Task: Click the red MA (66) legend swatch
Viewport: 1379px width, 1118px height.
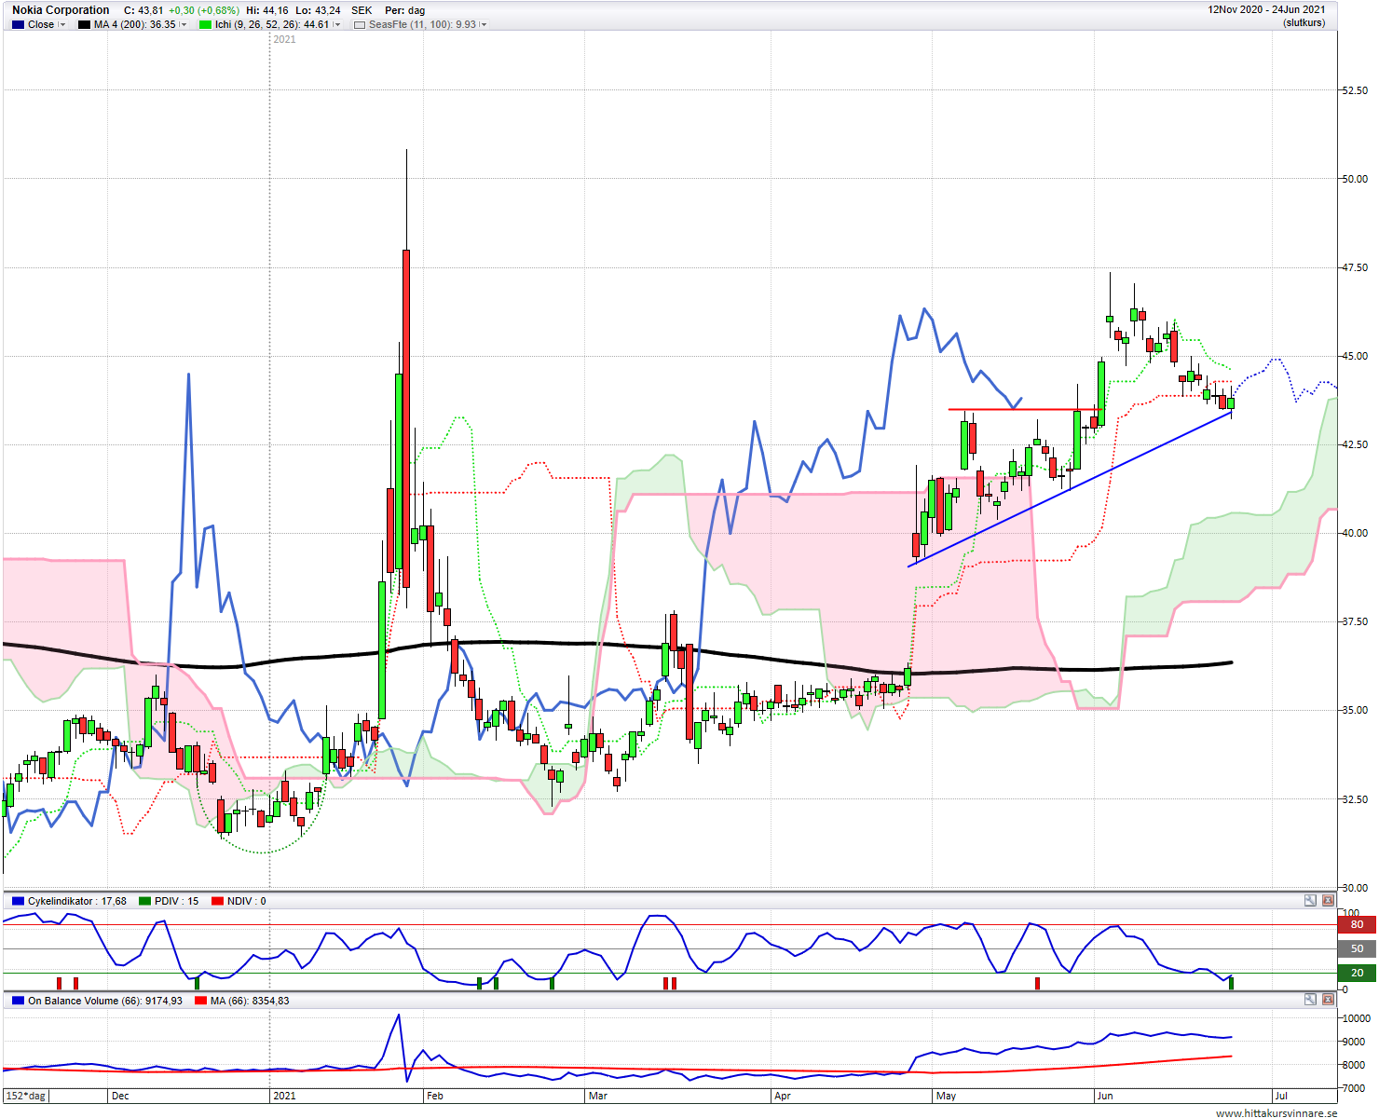Action: pos(200,1001)
